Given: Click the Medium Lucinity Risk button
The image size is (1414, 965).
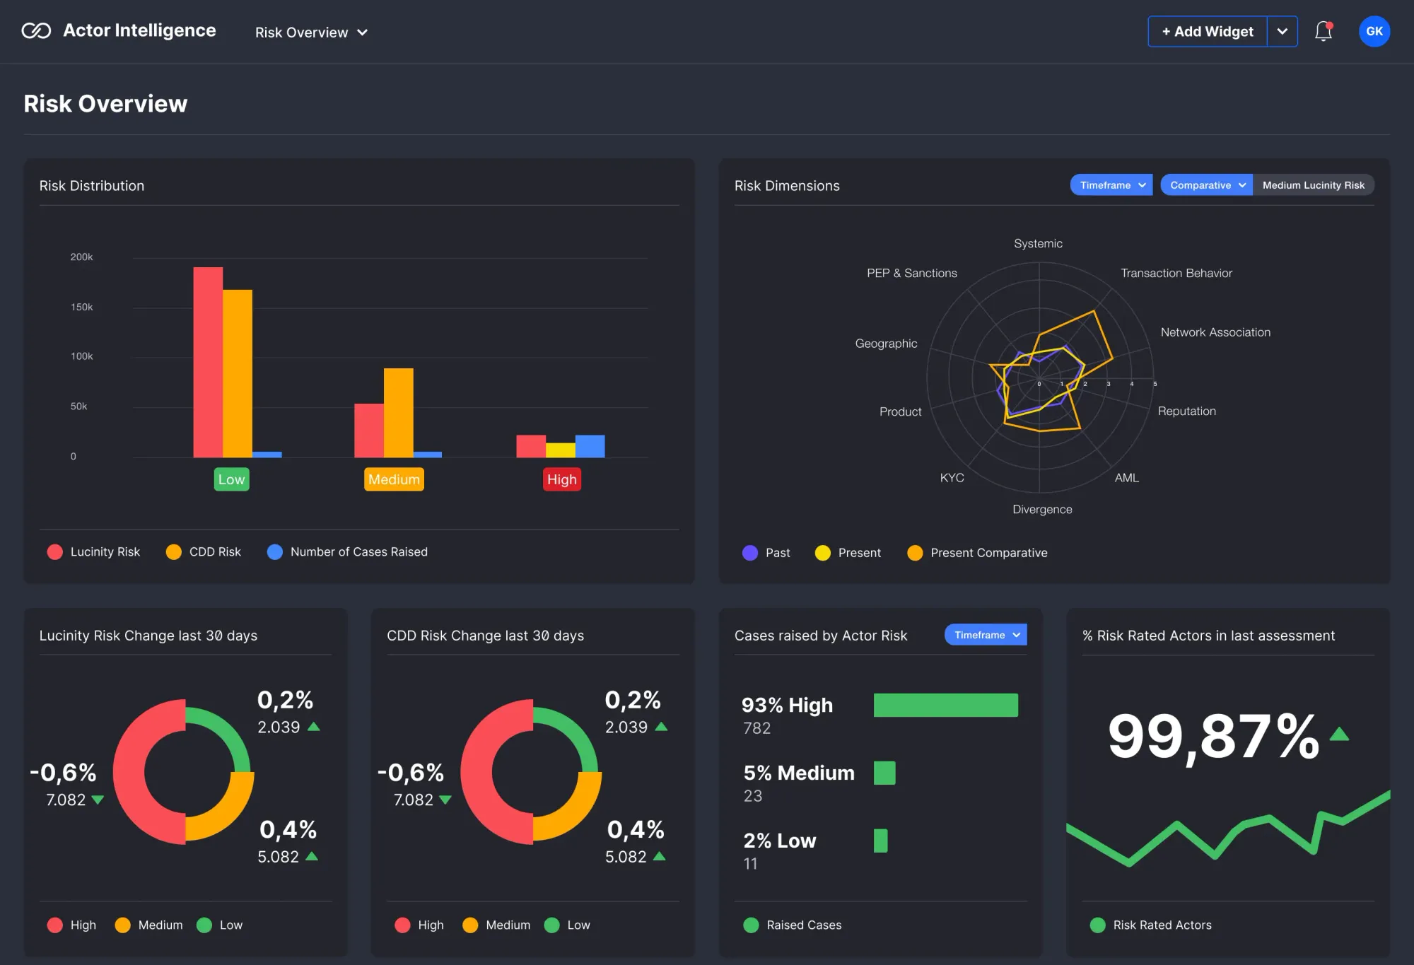Looking at the screenshot, I should 1313,185.
